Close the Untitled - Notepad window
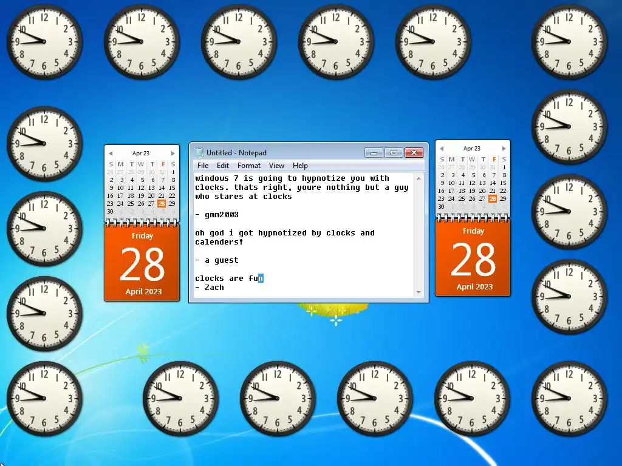The width and height of the screenshot is (622, 466). tap(414, 152)
